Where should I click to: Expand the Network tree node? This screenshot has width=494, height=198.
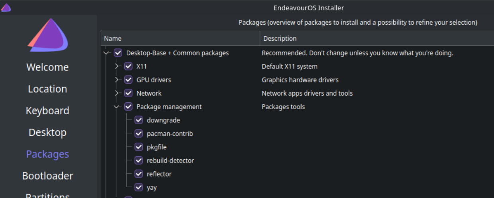(117, 93)
